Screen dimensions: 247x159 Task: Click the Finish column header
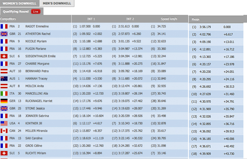(196, 19)
